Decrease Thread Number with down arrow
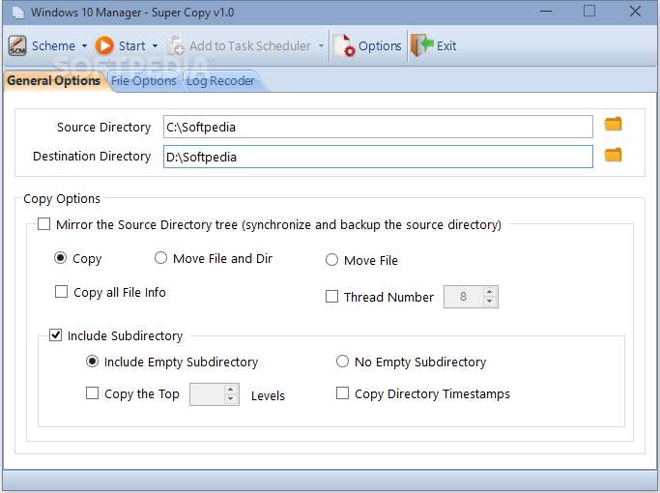Viewport: 660px width, 493px height. [489, 302]
